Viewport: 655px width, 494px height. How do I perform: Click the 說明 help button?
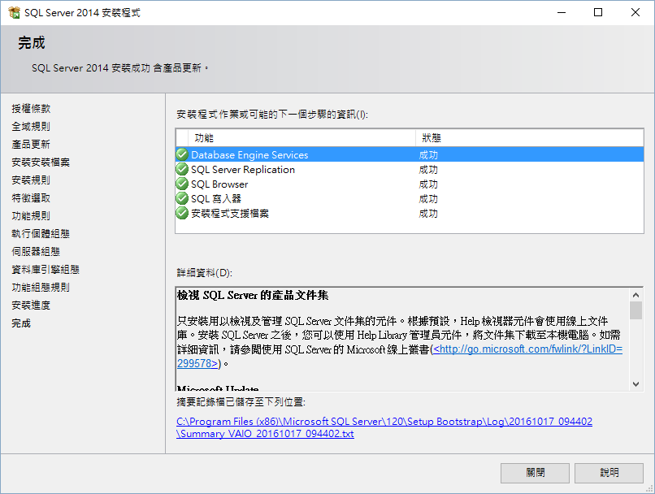609,473
